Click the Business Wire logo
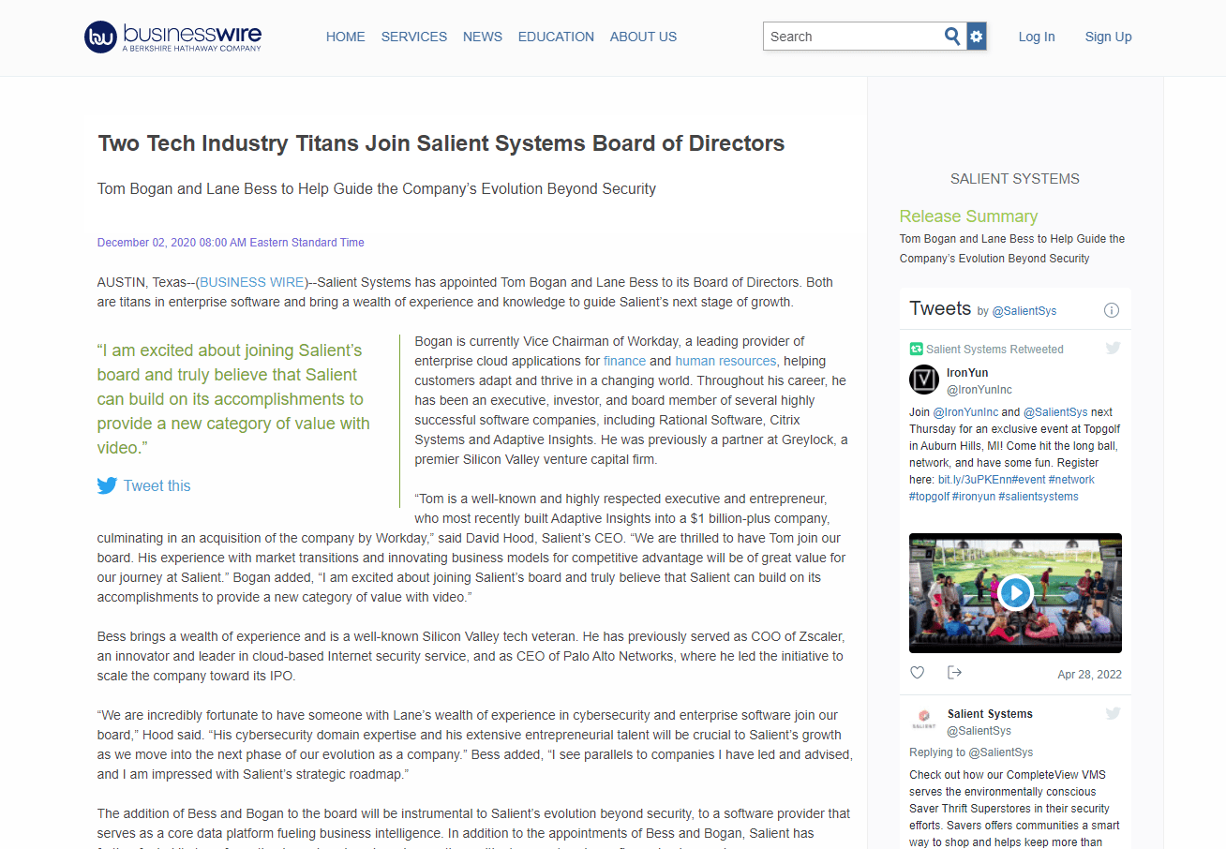 click(172, 37)
